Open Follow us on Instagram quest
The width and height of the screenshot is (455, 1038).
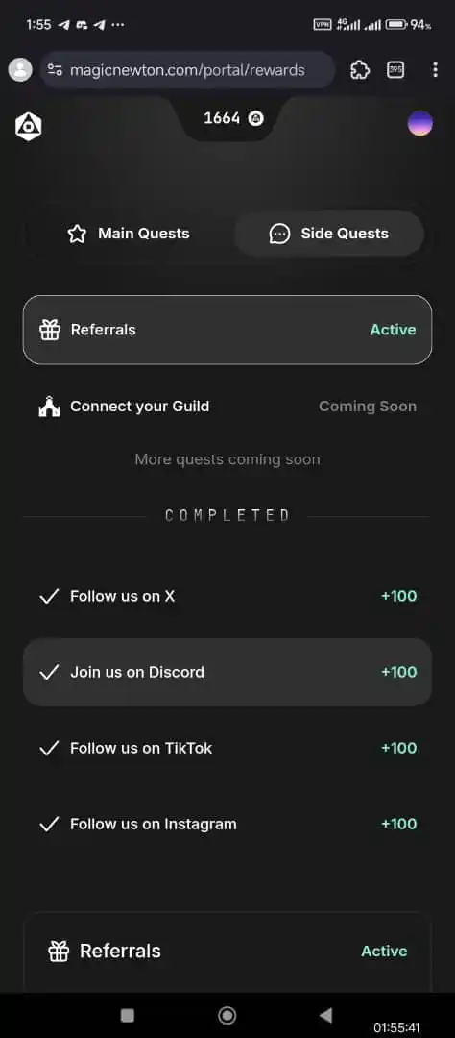[227, 825]
